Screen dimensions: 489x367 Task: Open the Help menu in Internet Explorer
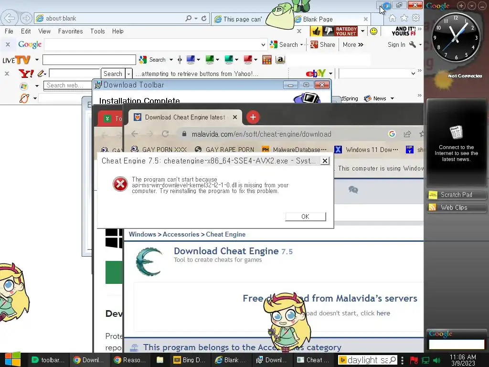118,31
